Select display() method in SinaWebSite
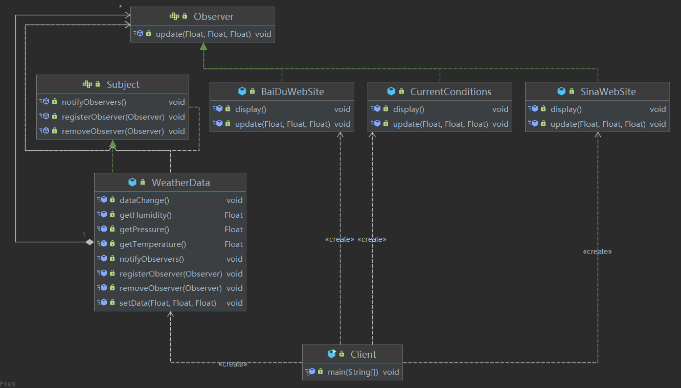Image resolution: width=681 pixels, height=388 pixels. click(597, 109)
